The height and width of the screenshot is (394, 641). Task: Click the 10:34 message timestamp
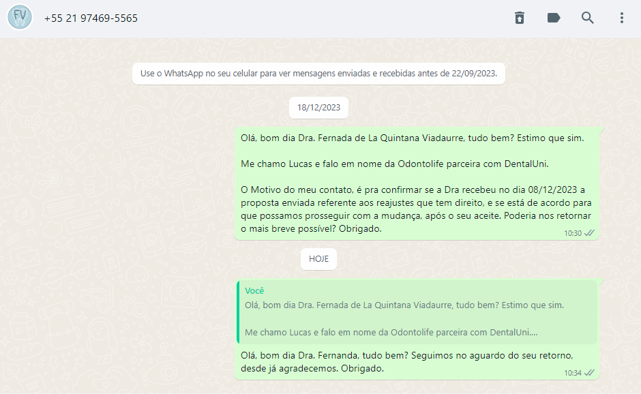tap(572, 373)
